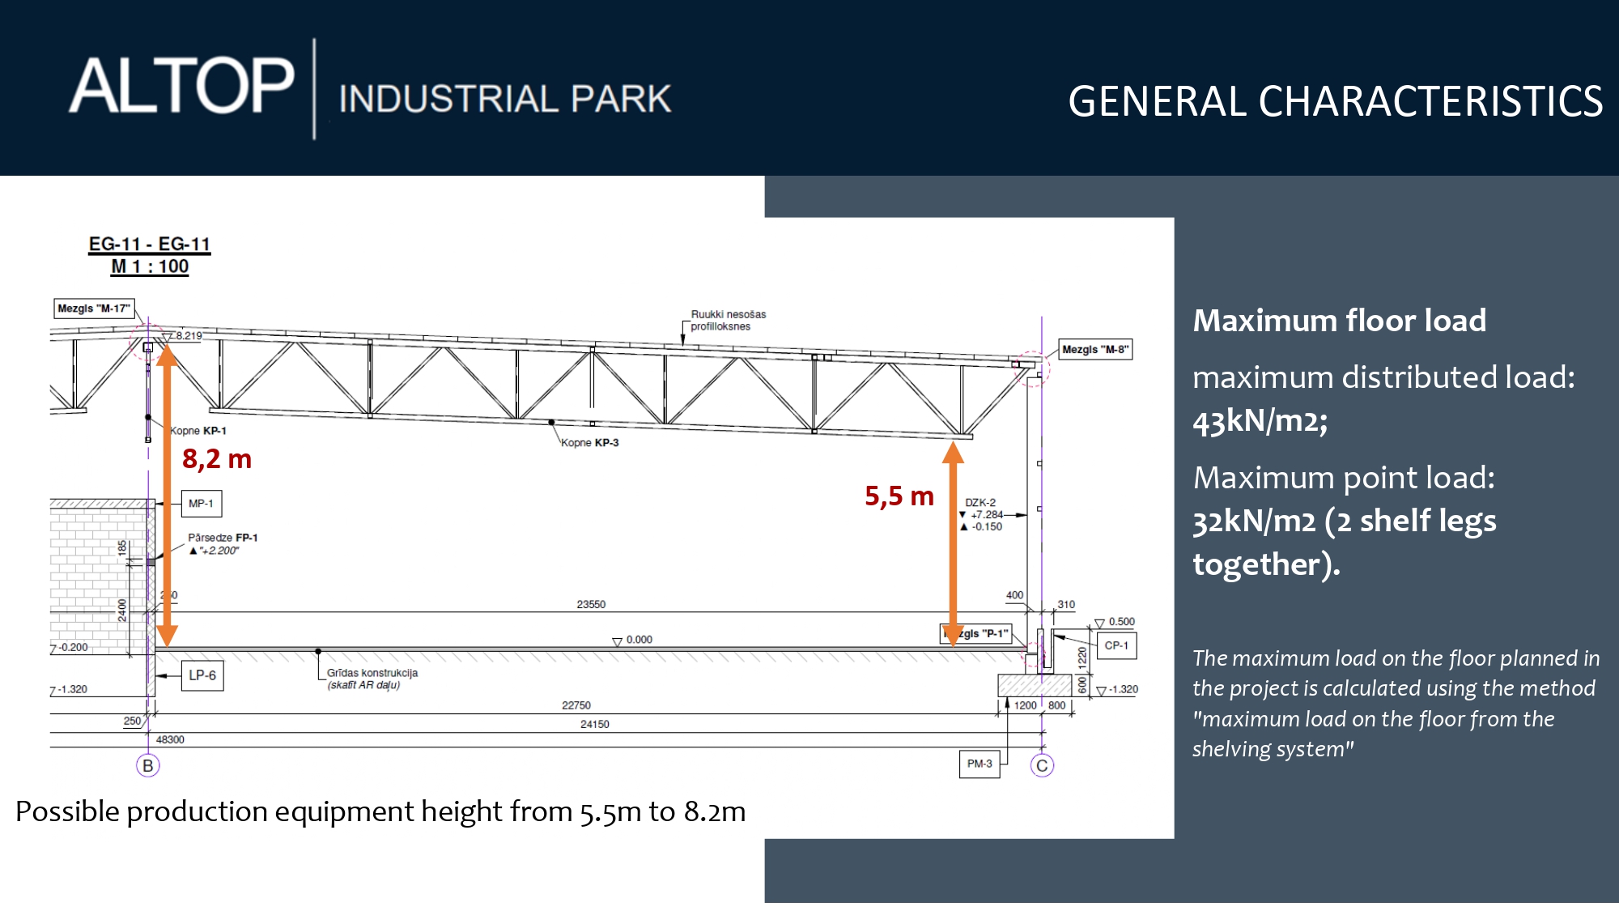Click the ALTOP logo text
Viewport: 1619px width, 911px height.
[x=181, y=85]
